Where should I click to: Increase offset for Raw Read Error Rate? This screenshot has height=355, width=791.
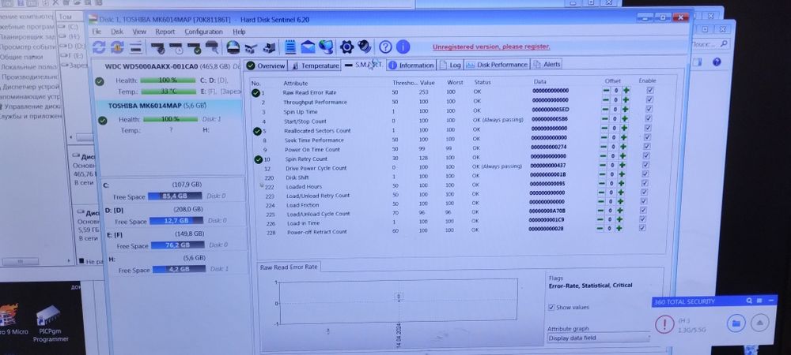626,91
